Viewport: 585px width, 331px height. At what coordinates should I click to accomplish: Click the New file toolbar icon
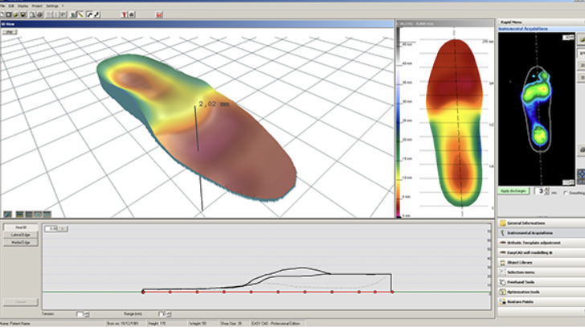point(4,14)
